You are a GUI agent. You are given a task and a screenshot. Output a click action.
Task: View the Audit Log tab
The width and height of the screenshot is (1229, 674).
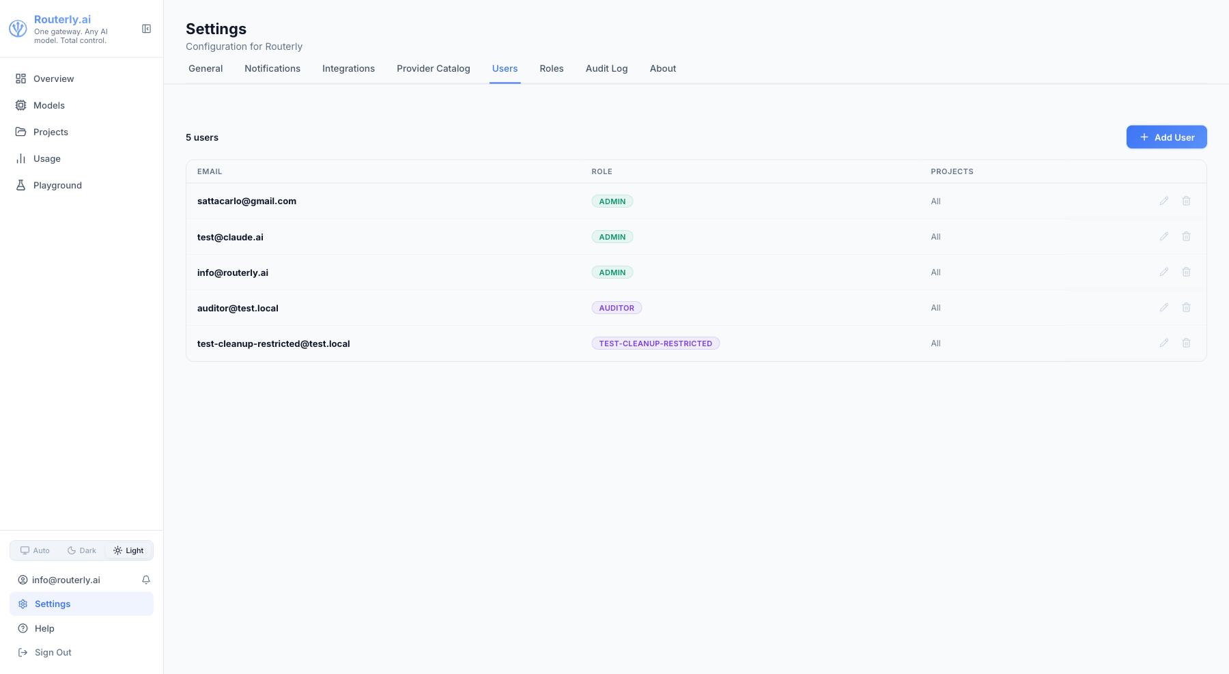click(607, 68)
